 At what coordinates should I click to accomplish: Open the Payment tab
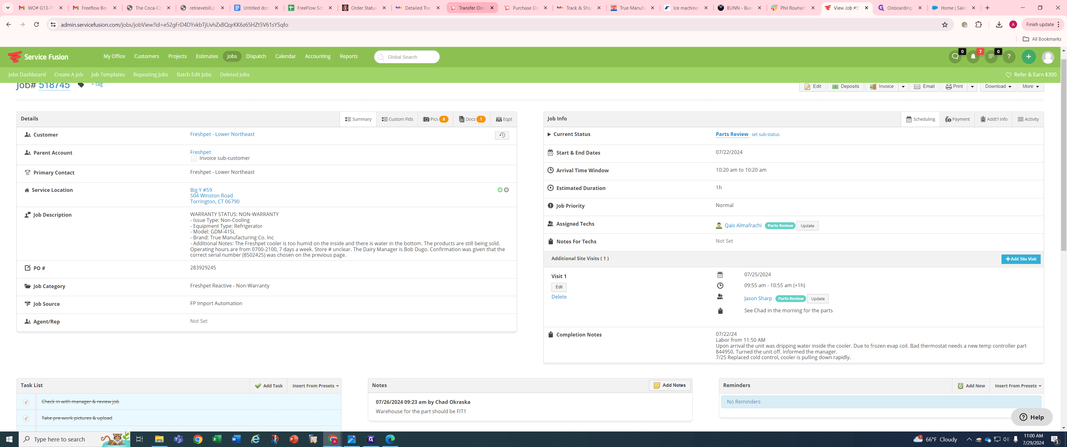tap(957, 120)
